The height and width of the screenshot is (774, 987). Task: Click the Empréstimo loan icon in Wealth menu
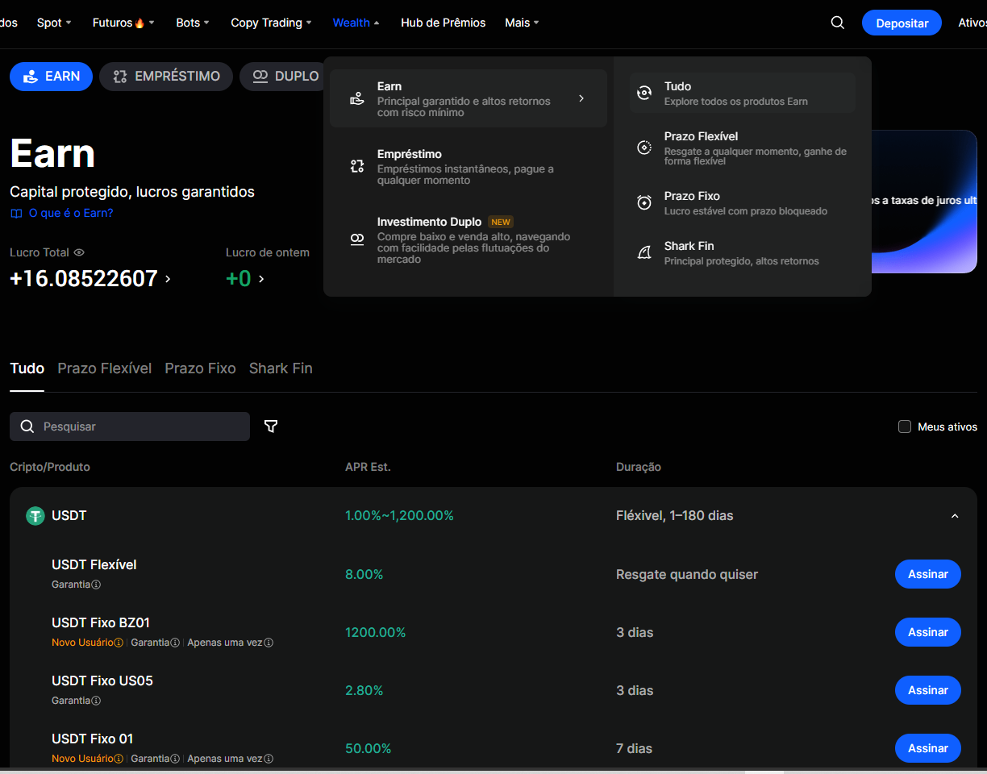tap(357, 166)
